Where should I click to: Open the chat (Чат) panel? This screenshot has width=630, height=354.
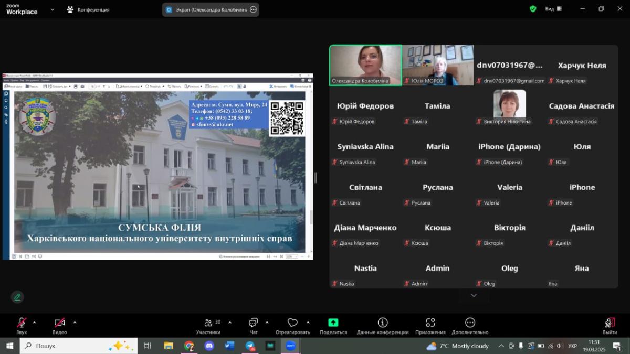254,323
